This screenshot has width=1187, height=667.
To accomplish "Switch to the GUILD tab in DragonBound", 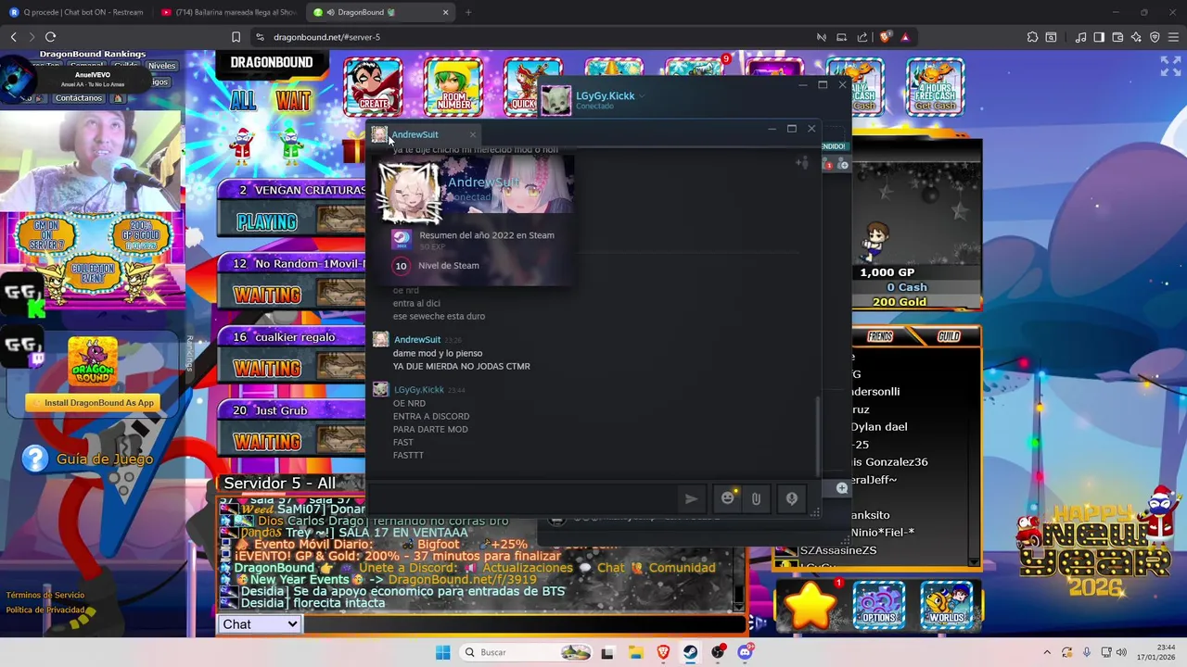I will coord(949,336).
